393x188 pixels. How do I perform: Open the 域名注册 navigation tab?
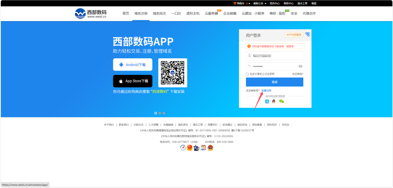pos(141,13)
